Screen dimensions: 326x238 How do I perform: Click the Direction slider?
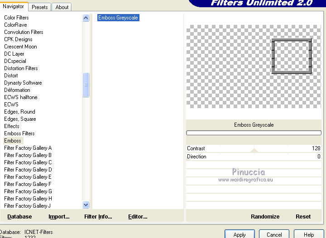(x=254, y=157)
